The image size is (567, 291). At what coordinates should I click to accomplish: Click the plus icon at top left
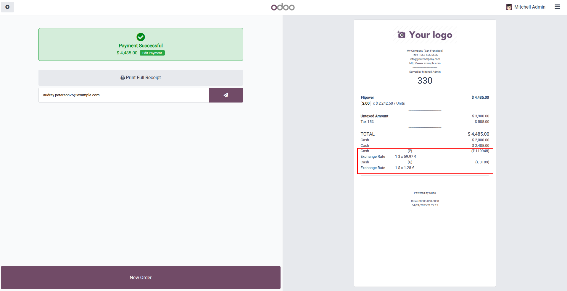pos(7,7)
